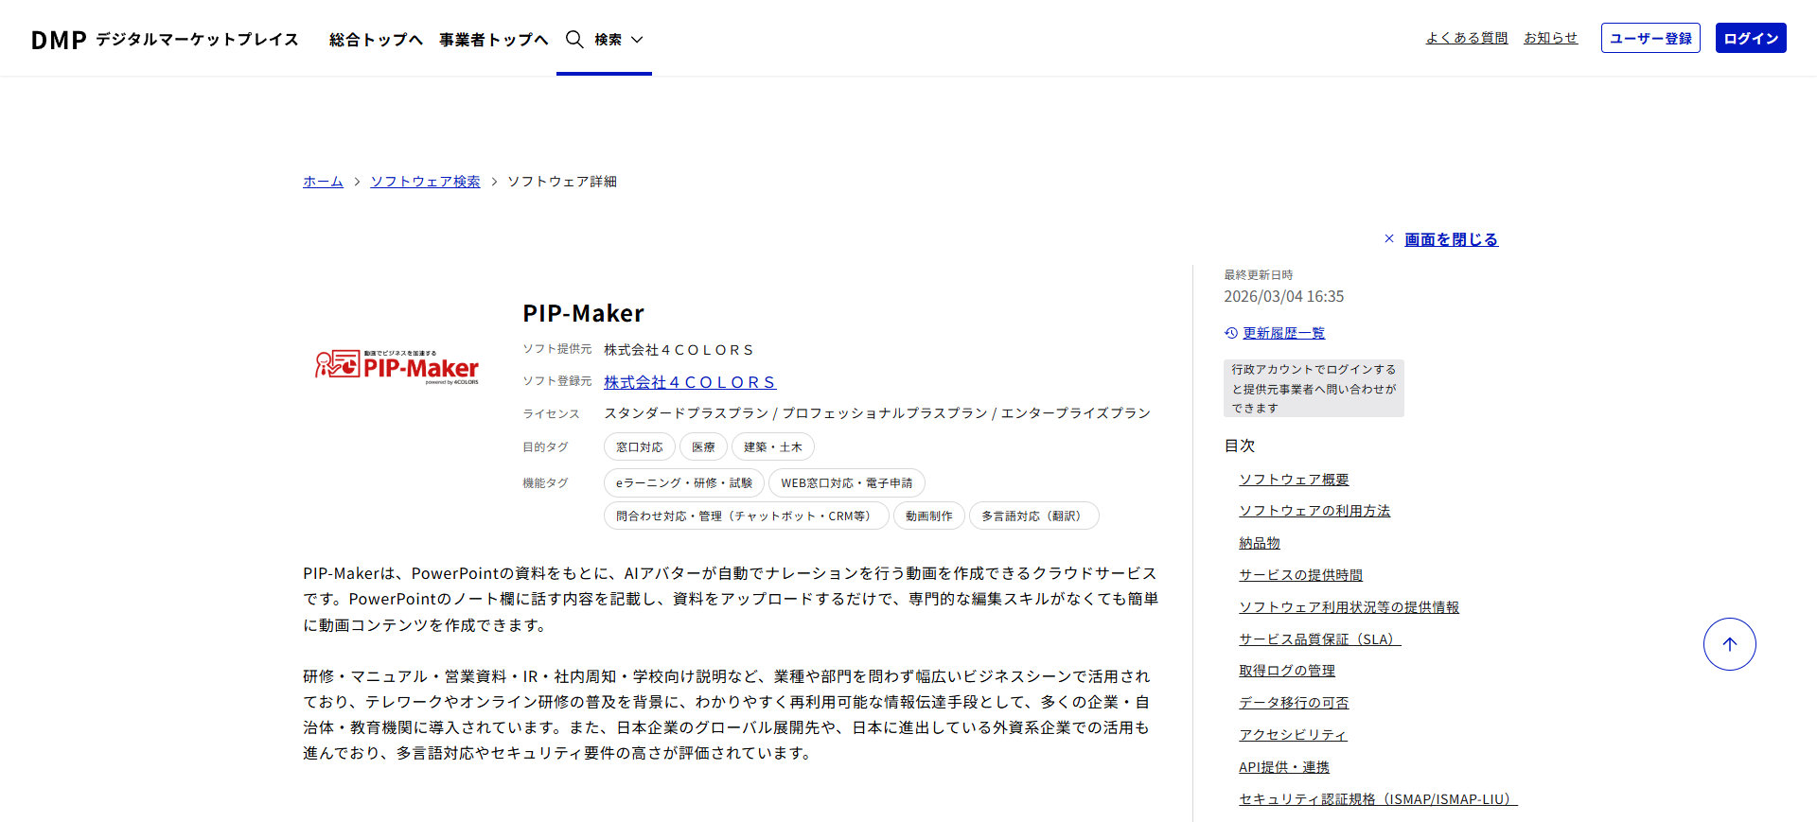The width and height of the screenshot is (1817, 822).
Task: Open the 事業者トップへ menu item
Action: [493, 39]
